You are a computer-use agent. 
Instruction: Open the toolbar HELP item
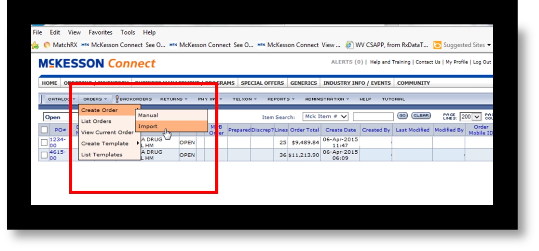pyautogui.click(x=365, y=99)
